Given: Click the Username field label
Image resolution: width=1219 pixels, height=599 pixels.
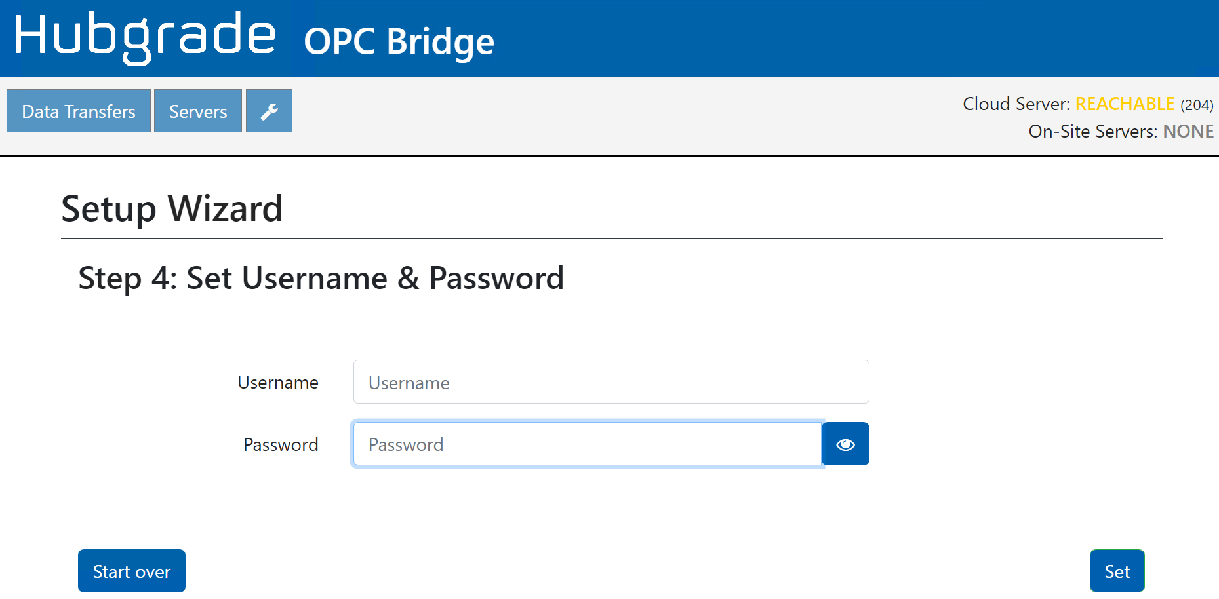Looking at the screenshot, I should coord(278,383).
